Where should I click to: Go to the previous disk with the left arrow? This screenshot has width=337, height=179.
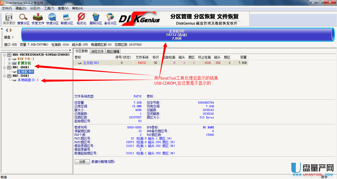pos(7,30)
